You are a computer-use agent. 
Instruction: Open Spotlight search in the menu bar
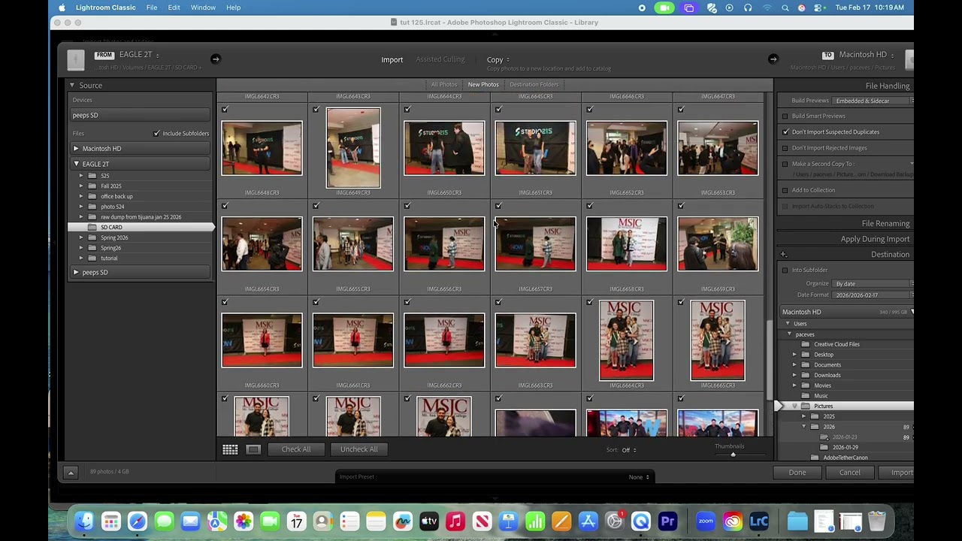(x=785, y=8)
